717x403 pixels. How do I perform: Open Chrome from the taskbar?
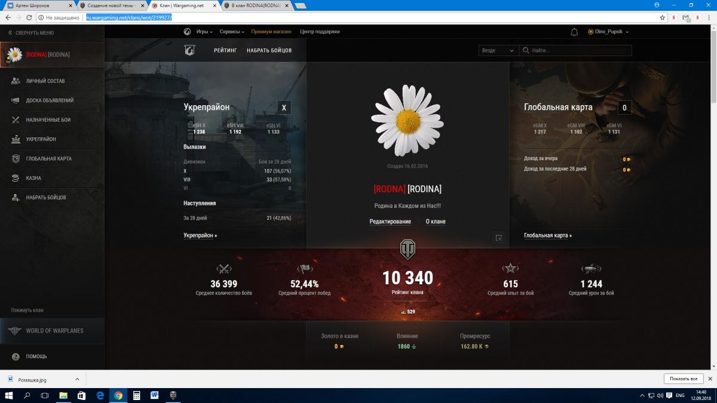pyautogui.click(x=118, y=395)
